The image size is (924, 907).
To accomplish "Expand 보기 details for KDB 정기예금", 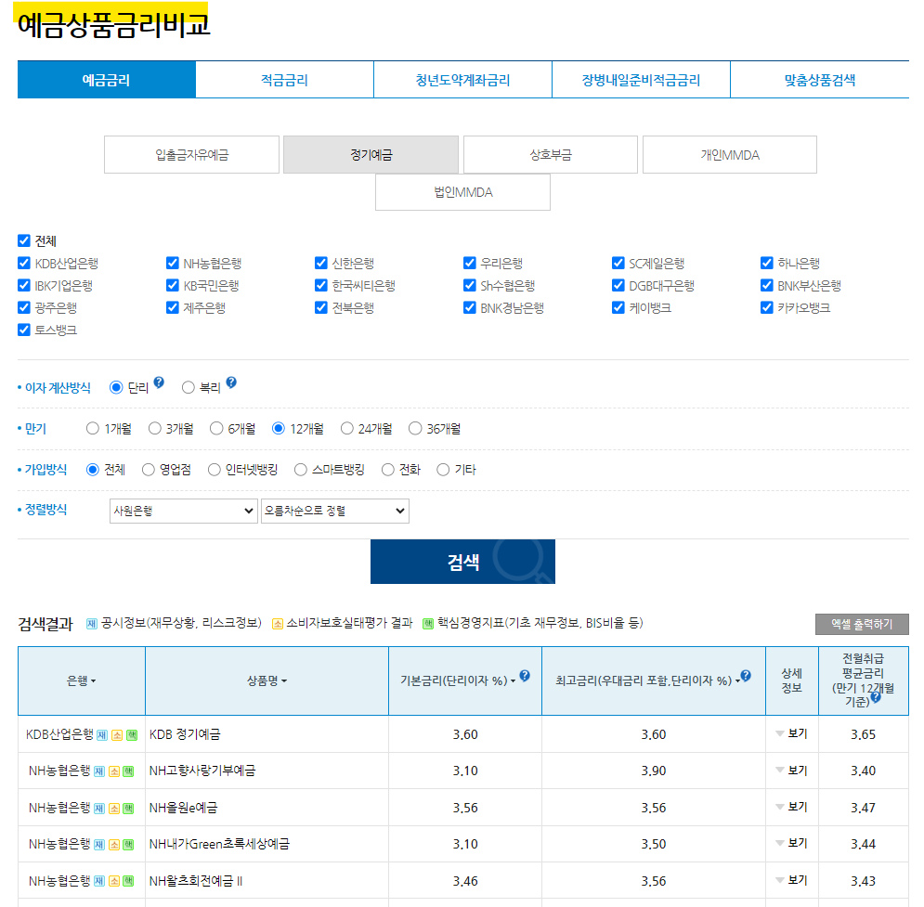I will pyautogui.click(x=791, y=733).
